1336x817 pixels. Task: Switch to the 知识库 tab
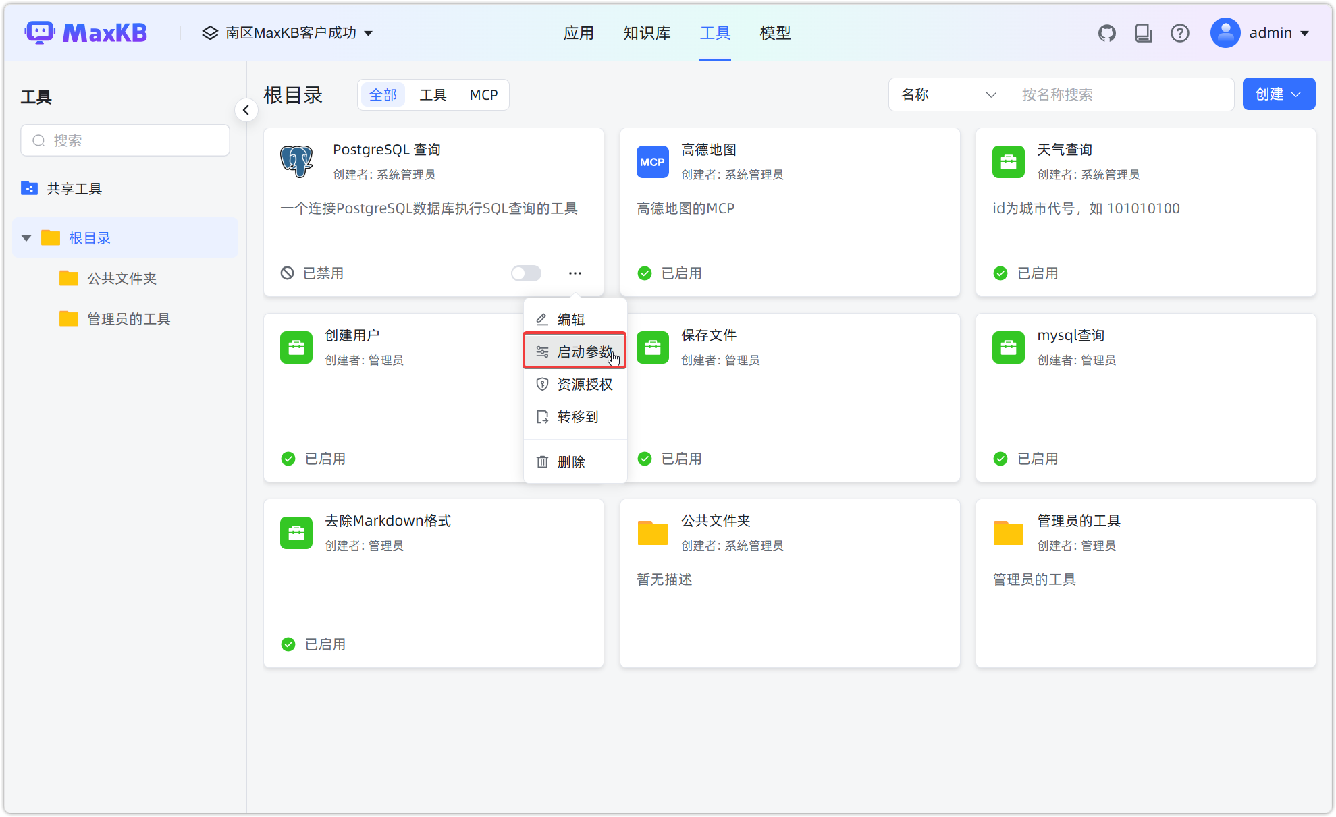coord(647,32)
